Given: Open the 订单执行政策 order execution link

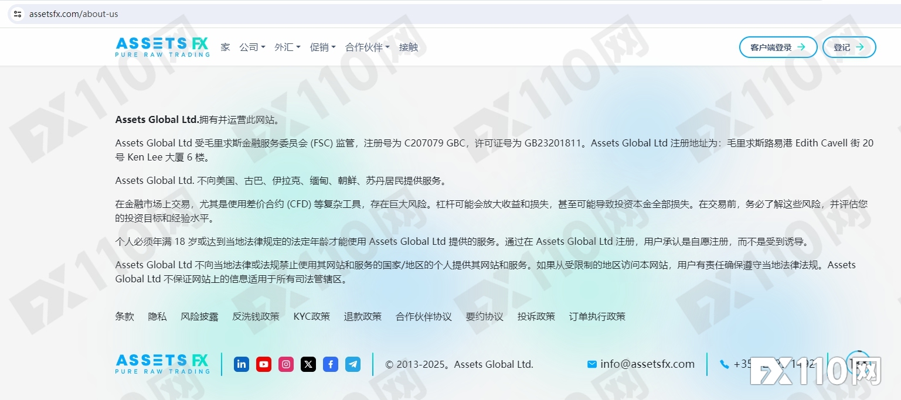Looking at the screenshot, I should pos(597,316).
